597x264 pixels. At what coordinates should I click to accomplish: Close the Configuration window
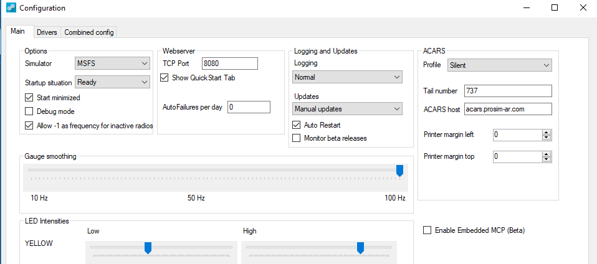coord(583,7)
